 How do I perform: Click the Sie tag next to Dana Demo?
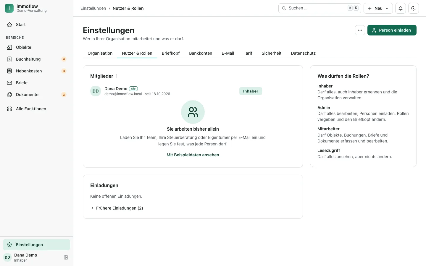pos(133,89)
